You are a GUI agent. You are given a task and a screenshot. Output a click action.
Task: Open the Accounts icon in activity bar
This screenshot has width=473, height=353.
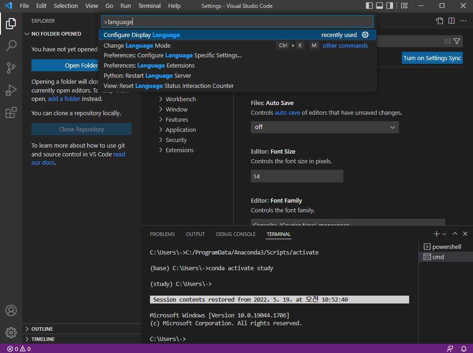11,310
